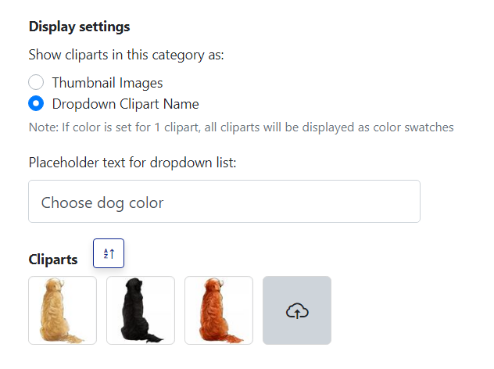Click the Dropdown Clipart Name label text
Screen dimensions: 494x369
click(x=125, y=104)
